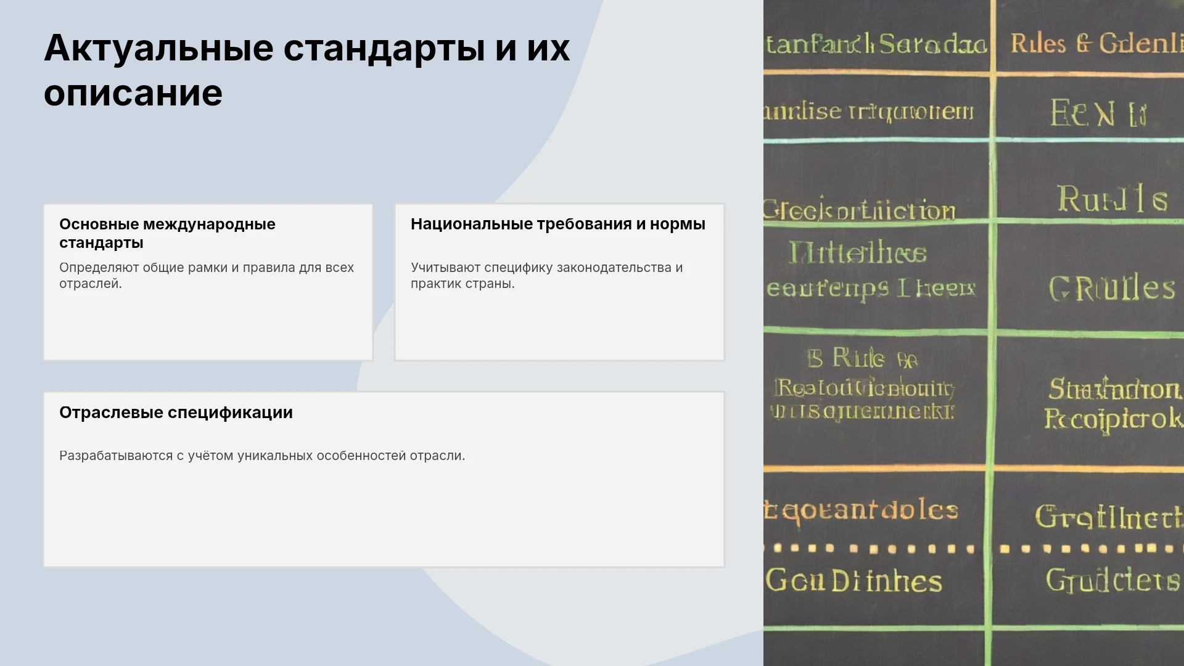Click the 'Rules' cell in right image column

(1112, 199)
